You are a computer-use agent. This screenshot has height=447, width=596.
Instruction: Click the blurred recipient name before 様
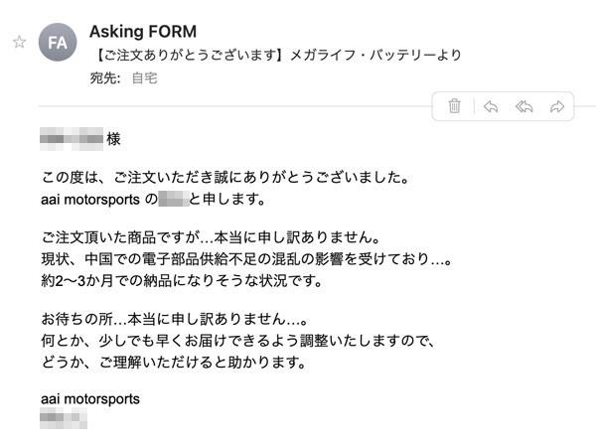[72, 139]
